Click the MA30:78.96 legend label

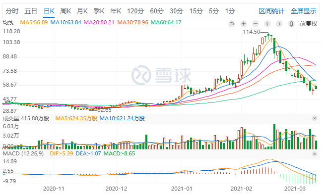(133, 22)
